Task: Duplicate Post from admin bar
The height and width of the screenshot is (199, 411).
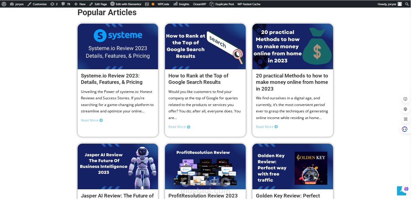Action: pos(222,4)
